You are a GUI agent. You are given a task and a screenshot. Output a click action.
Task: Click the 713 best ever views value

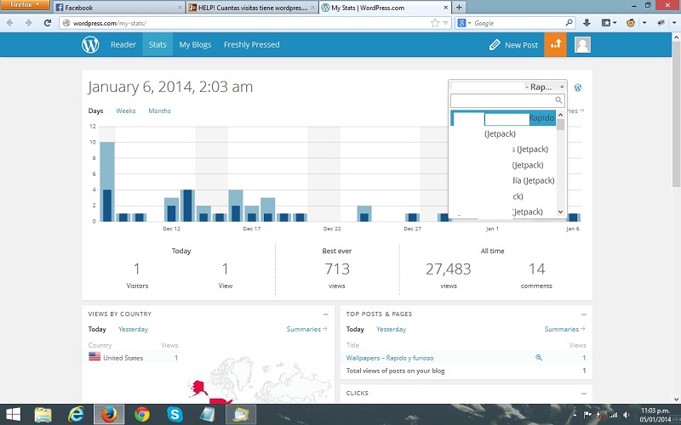coord(337,269)
